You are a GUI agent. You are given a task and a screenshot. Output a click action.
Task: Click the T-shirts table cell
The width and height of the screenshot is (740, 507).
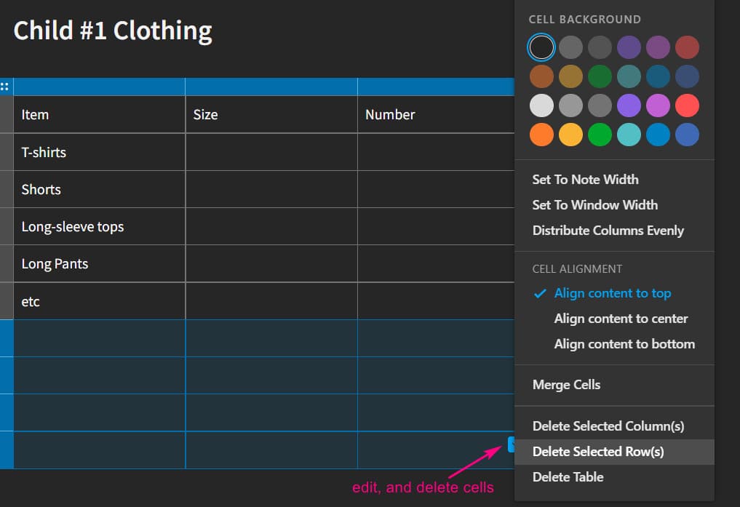pyautogui.click(x=99, y=153)
